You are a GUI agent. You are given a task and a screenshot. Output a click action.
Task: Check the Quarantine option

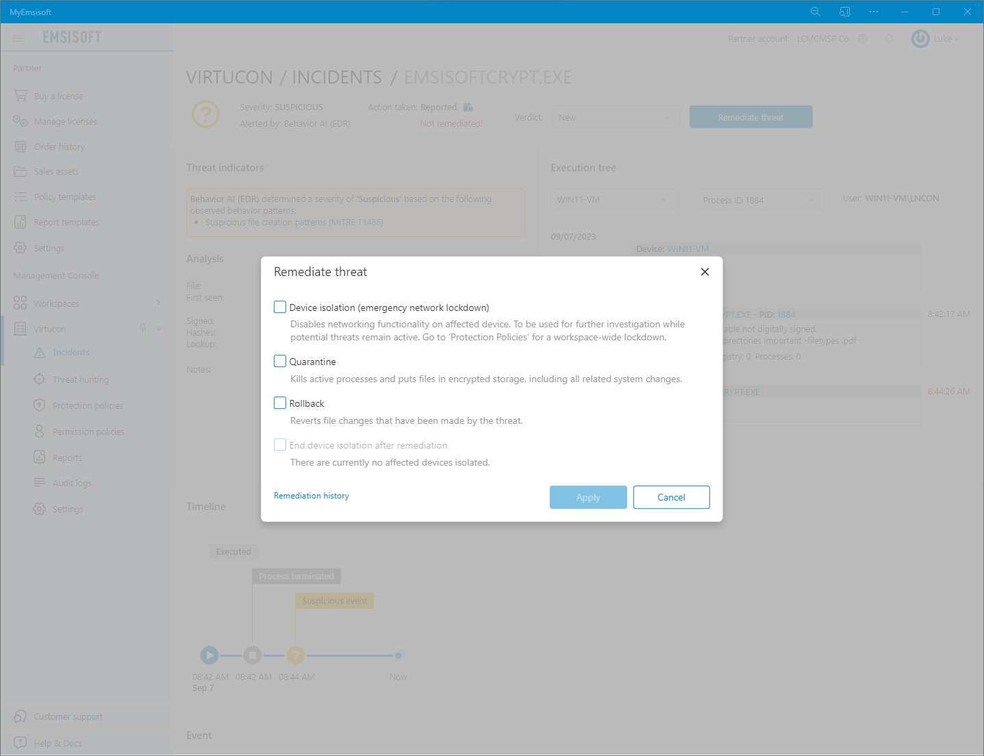(x=280, y=361)
